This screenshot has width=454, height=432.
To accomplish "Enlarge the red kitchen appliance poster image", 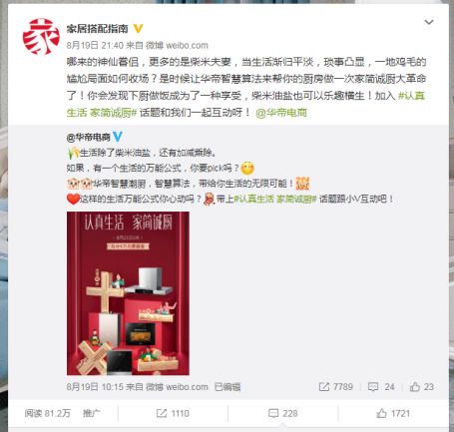I will 128,293.
